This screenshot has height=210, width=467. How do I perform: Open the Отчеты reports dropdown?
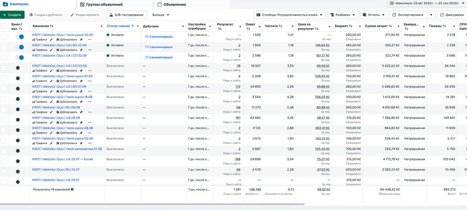[x=374, y=15]
